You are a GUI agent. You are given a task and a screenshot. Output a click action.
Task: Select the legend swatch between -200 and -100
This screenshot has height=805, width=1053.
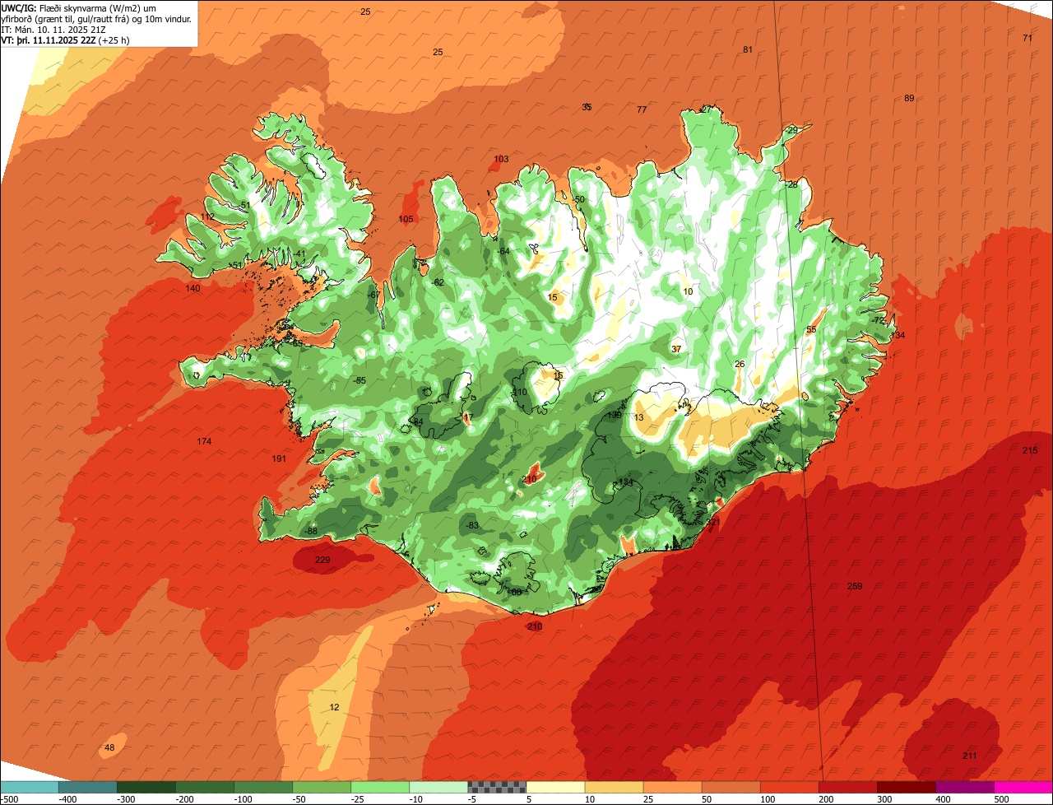click(204, 787)
